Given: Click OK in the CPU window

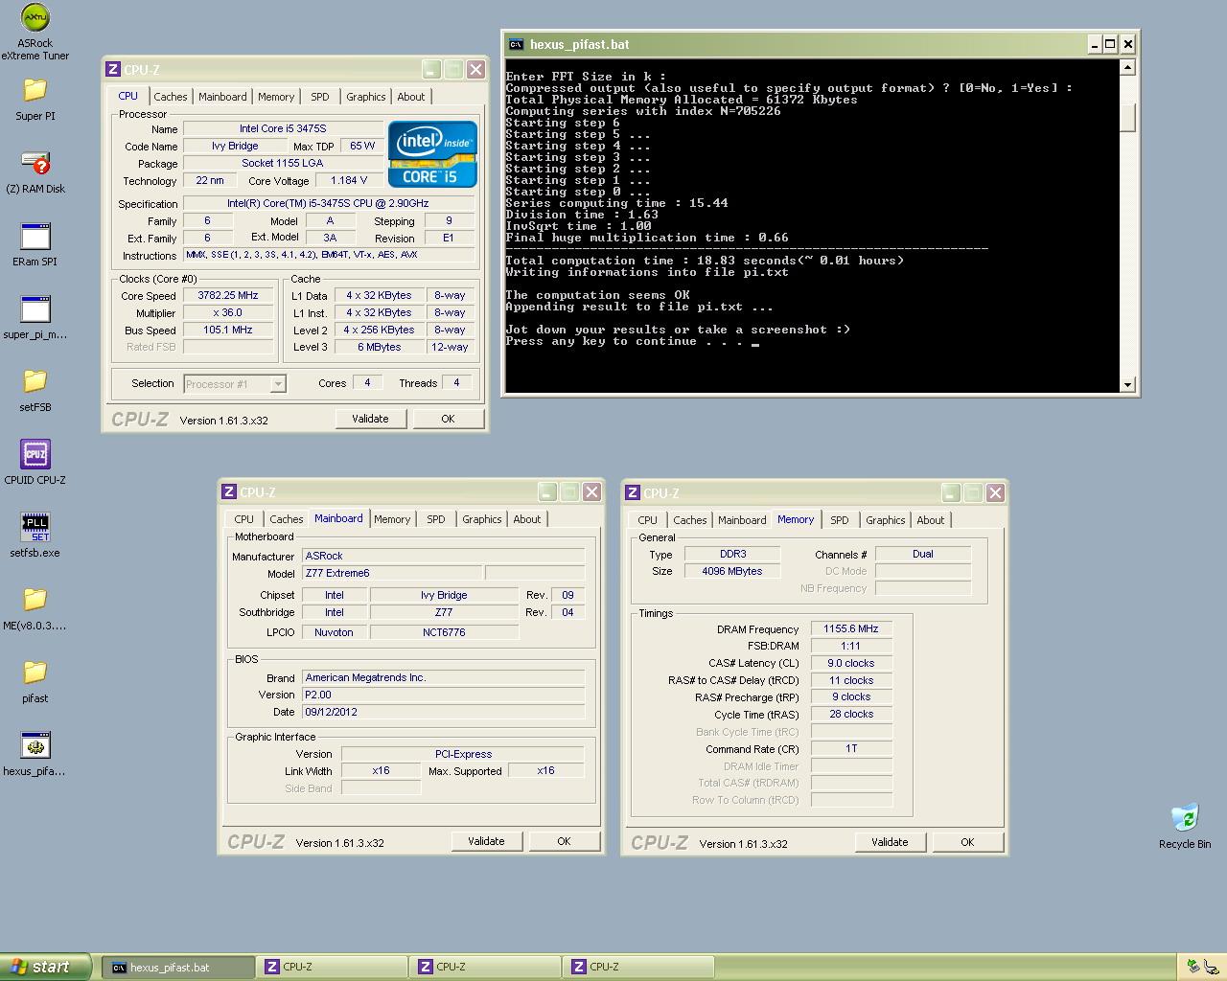Looking at the screenshot, I should [448, 419].
